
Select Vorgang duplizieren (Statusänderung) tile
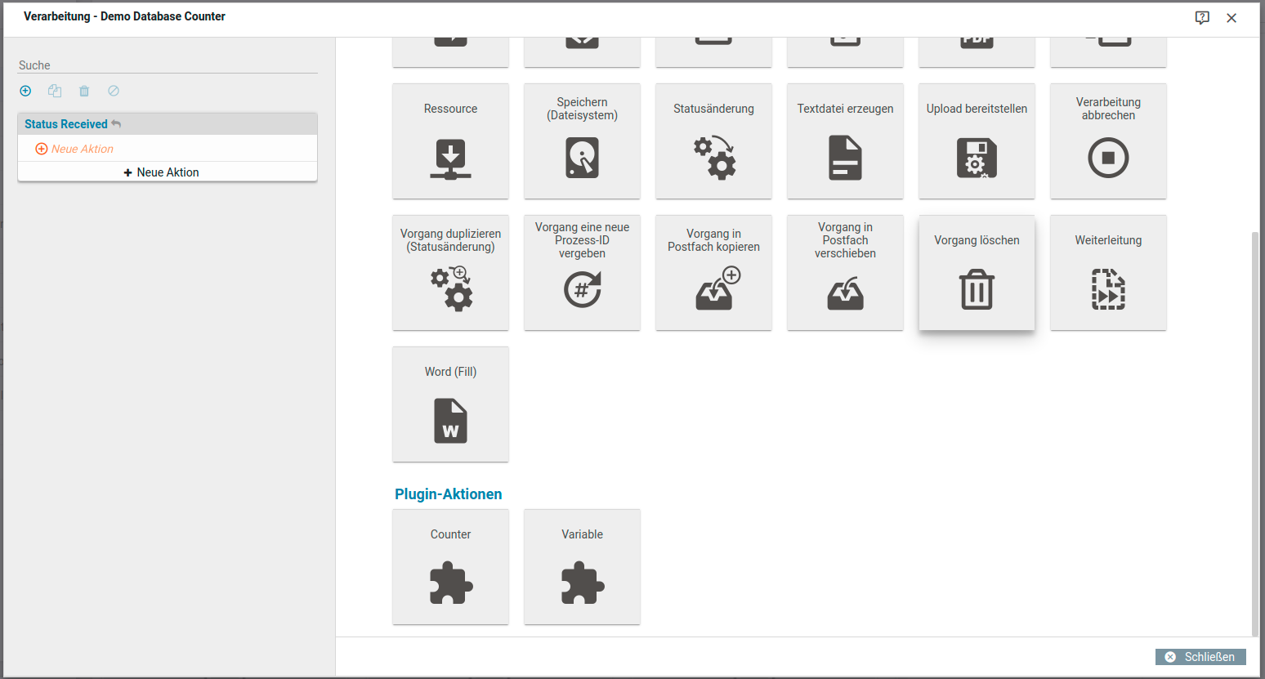pyautogui.click(x=450, y=273)
